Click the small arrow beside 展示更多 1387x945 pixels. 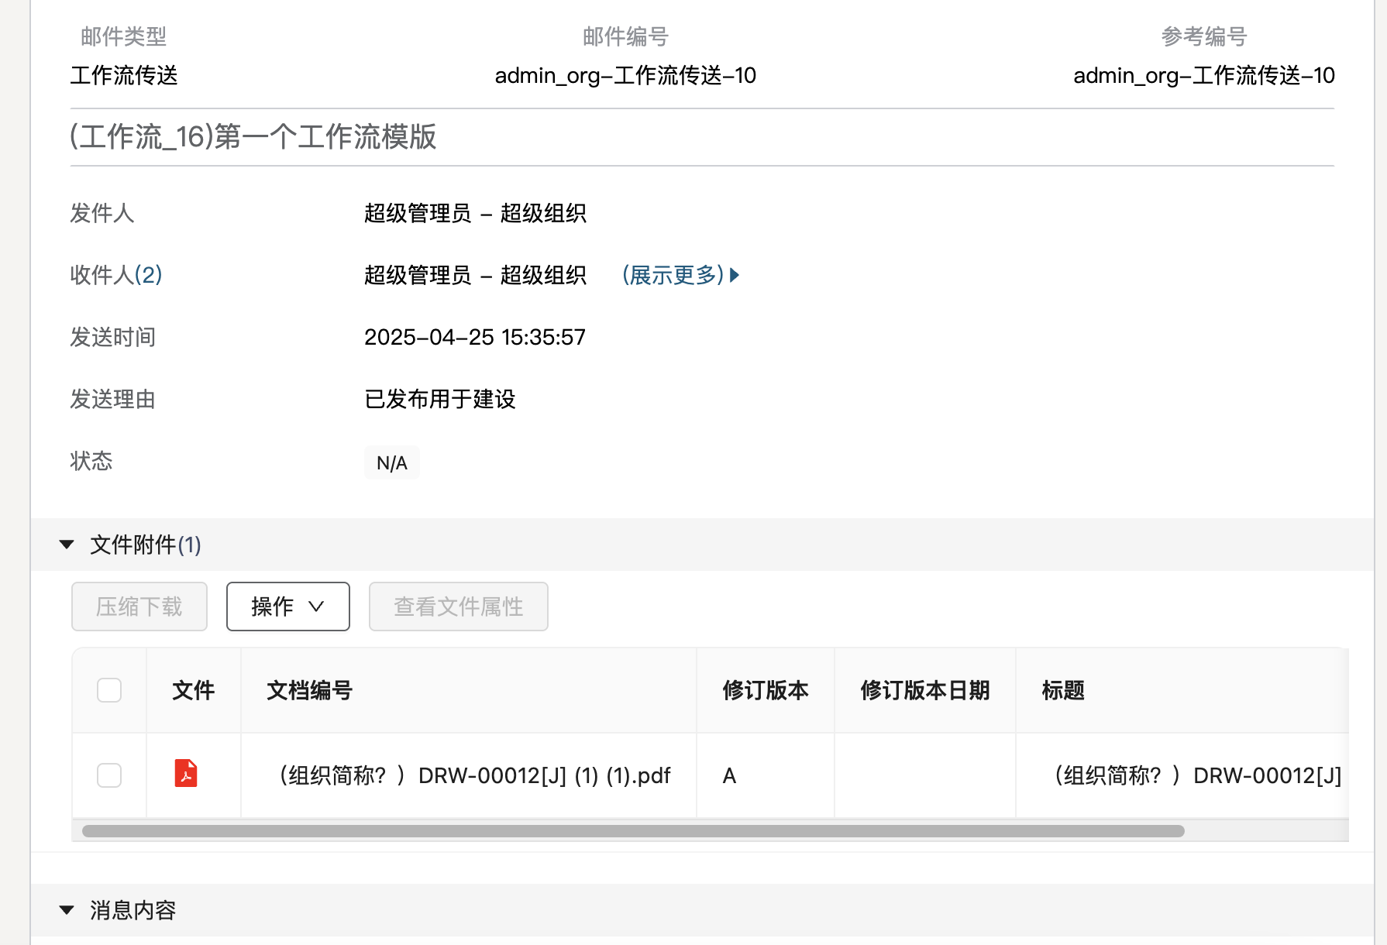click(x=735, y=275)
